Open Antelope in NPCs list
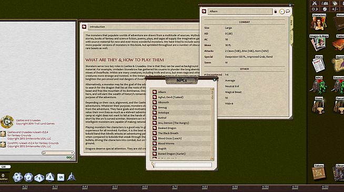Viewport: 344px width, 192px height. 181,113
